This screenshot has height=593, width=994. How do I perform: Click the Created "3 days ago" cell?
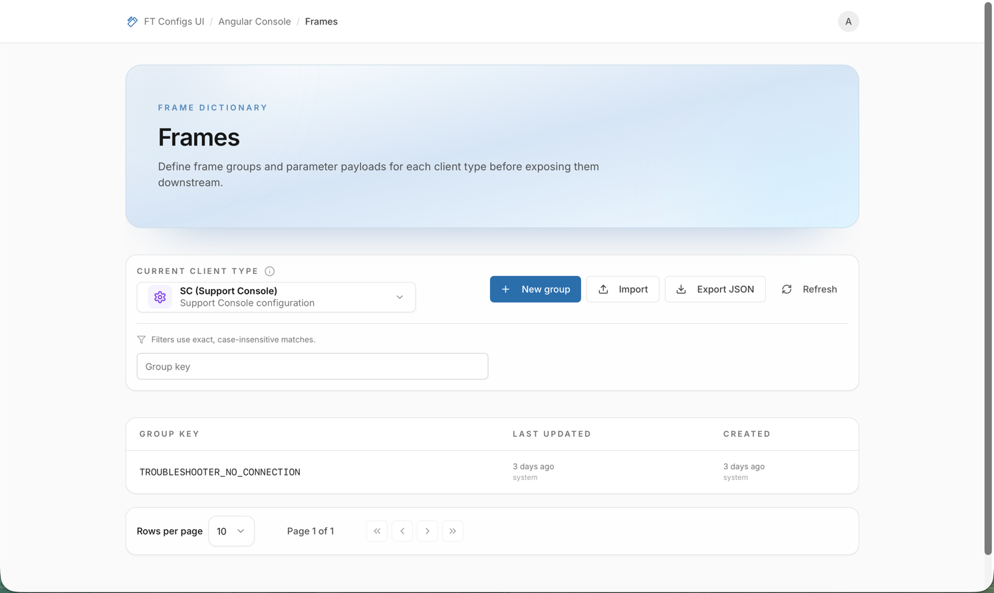coord(744,467)
